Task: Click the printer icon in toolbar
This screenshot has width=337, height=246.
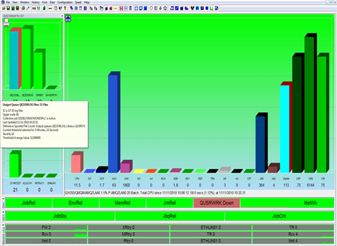Action: click(x=23, y=9)
